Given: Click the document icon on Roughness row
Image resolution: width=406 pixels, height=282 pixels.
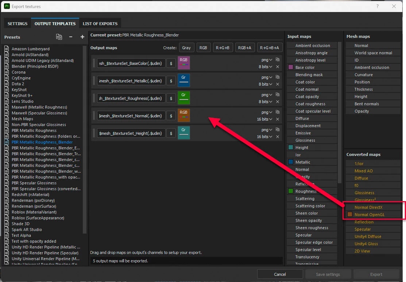Looking at the screenshot, I should pos(278,94).
